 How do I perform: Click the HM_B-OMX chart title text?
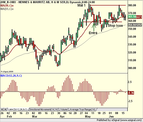pos(47,2)
